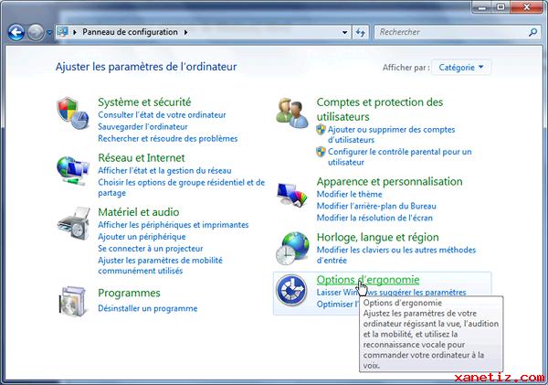
Task: Expand arrow after Panneau de configuration breadcrumb
Action: [x=186, y=32]
